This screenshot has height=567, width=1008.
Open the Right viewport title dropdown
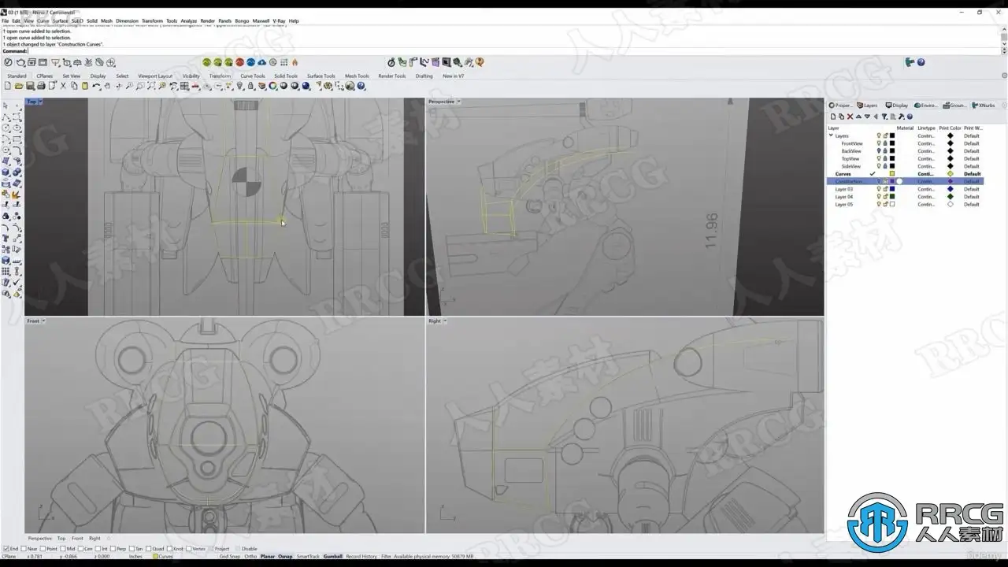446,321
